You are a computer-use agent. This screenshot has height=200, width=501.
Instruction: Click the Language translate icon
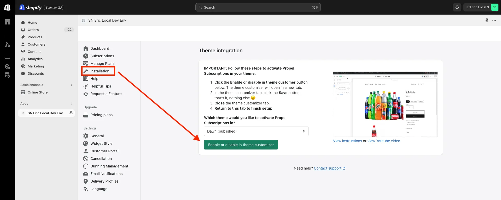click(x=86, y=189)
